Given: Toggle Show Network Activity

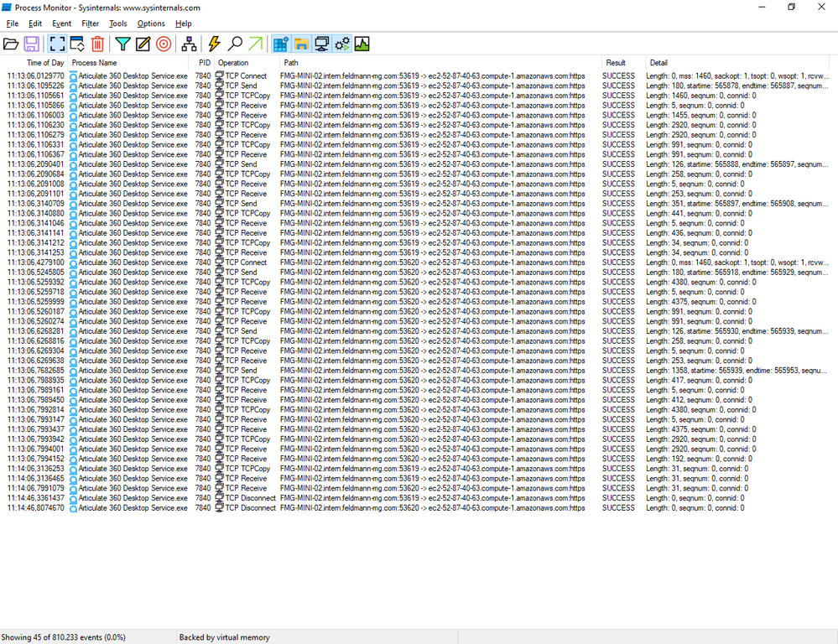Looking at the screenshot, I should (x=321, y=44).
